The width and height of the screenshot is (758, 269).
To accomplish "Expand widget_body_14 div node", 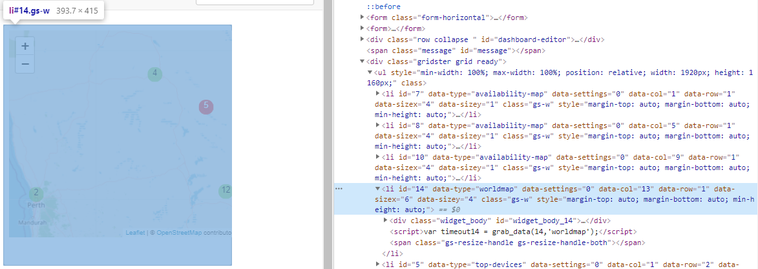I will click(x=385, y=221).
